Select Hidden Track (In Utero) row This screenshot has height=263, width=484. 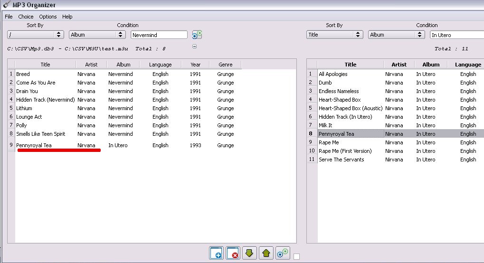coord(345,117)
